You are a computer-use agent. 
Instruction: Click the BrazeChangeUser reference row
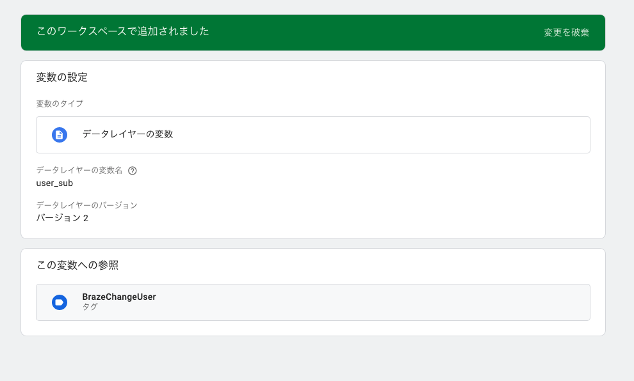coord(313,302)
